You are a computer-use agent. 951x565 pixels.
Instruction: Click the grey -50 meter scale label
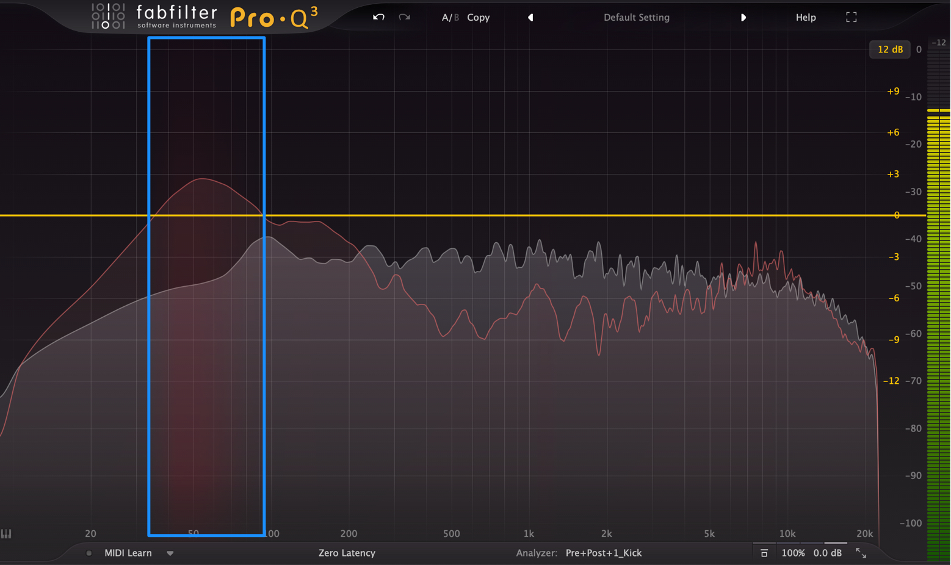pos(913,286)
